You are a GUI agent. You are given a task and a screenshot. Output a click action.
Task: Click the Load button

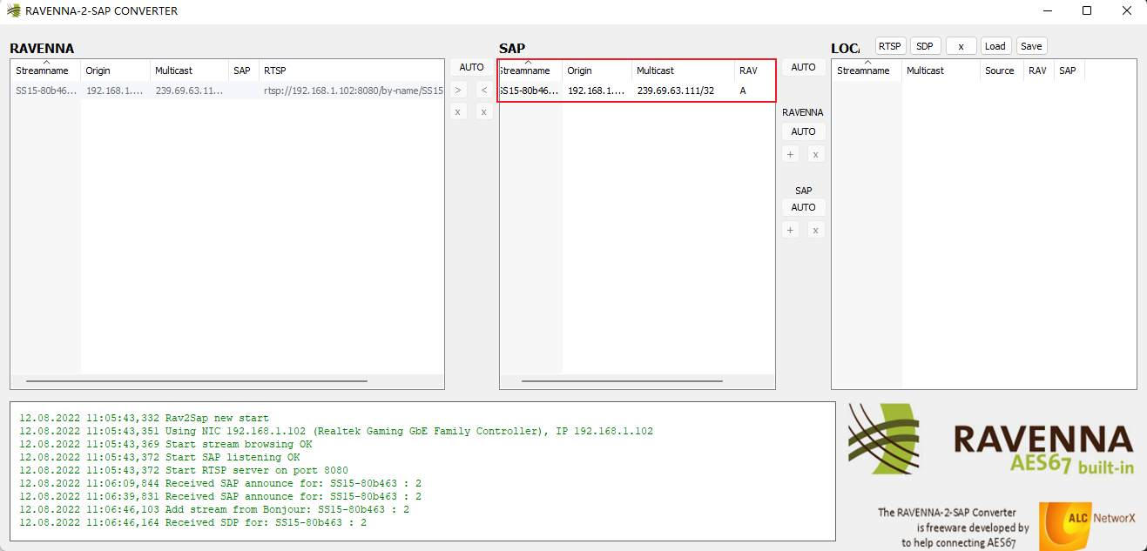995,46
